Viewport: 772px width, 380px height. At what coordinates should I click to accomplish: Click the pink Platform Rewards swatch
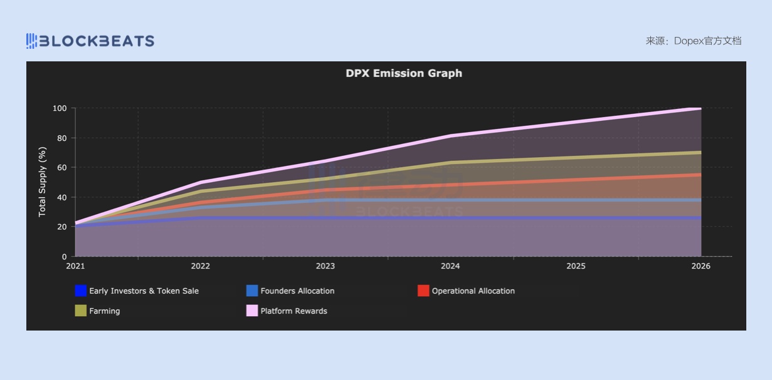(252, 311)
